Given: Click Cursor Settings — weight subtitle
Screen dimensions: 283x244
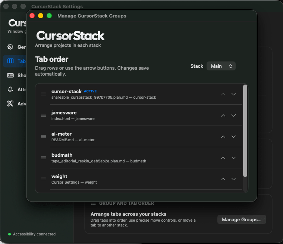Looking at the screenshot, I should pyautogui.click(x=74, y=182).
